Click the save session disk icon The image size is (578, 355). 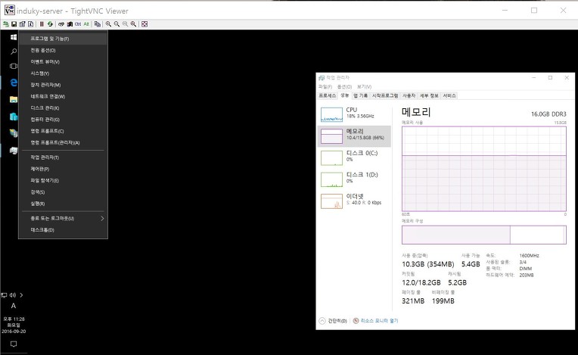[x=14, y=24]
